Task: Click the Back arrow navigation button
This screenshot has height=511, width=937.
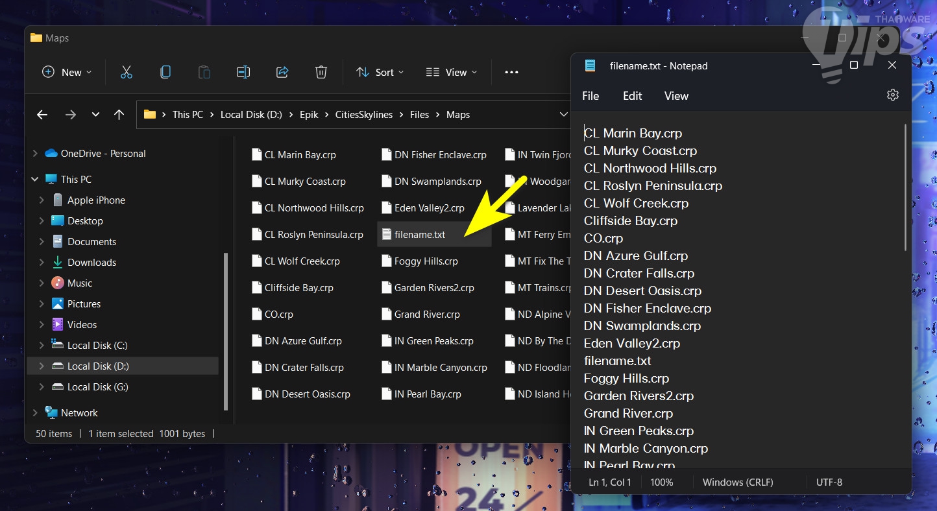Action: [42, 115]
